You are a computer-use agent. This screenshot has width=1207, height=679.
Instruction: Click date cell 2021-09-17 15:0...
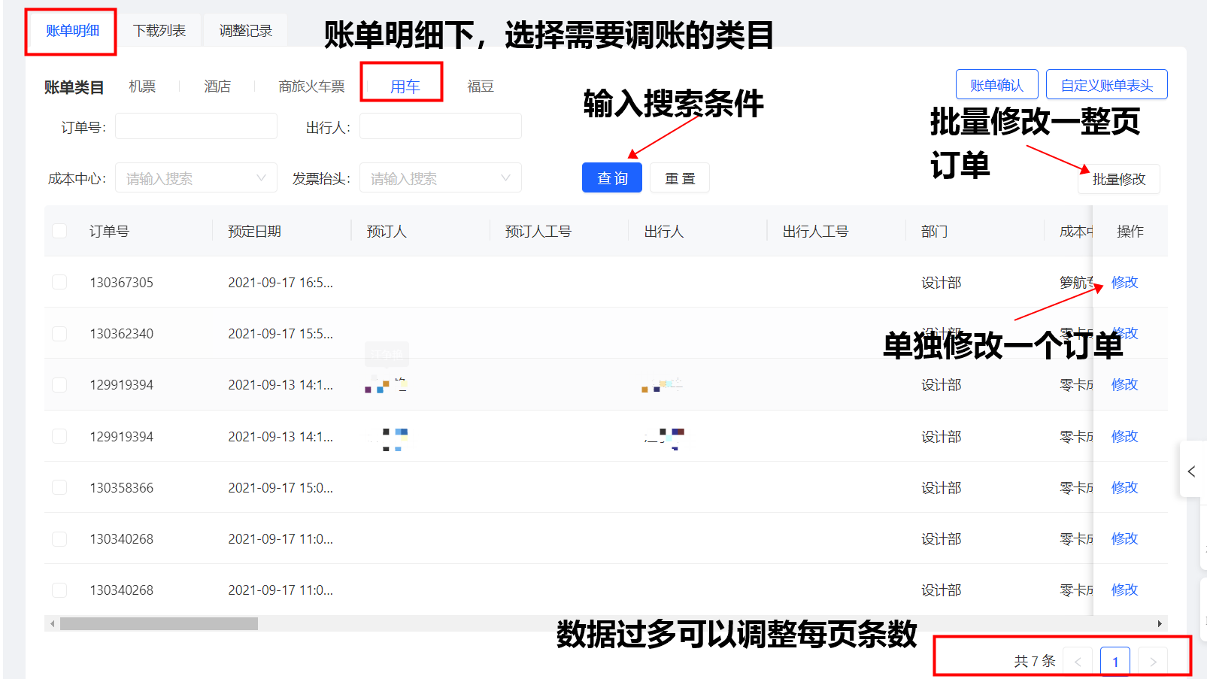pyautogui.click(x=281, y=487)
